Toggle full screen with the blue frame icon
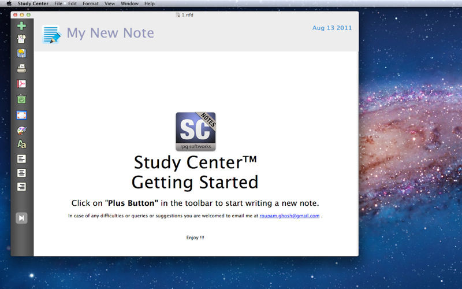The height and width of the screenshot is (289, 462). (21, 115)
